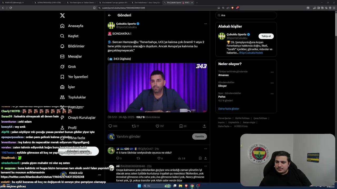Open Anasayfa home in the sidebar
Viewport: 337px width, 189px height.
point(72,26)
